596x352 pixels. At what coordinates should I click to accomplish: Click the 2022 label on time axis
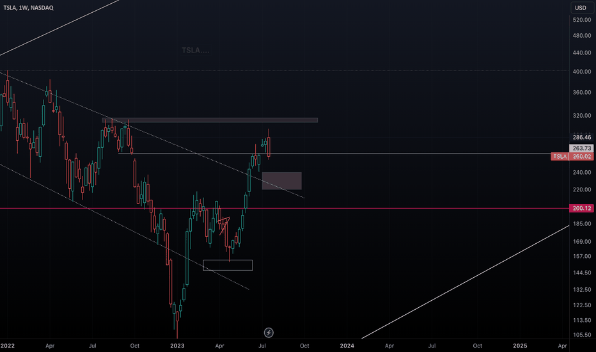(8, 346)
